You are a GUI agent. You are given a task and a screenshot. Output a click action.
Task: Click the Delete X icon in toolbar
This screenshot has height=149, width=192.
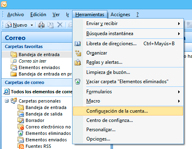[x=60, y=25]
